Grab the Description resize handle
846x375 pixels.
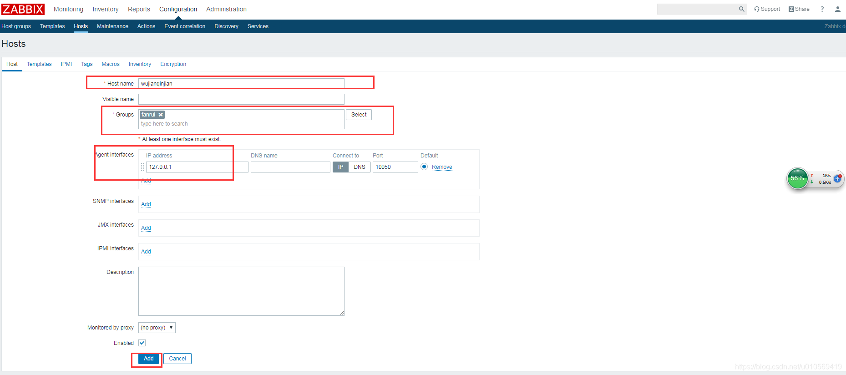pyautogui.click(x=342, y=313)
